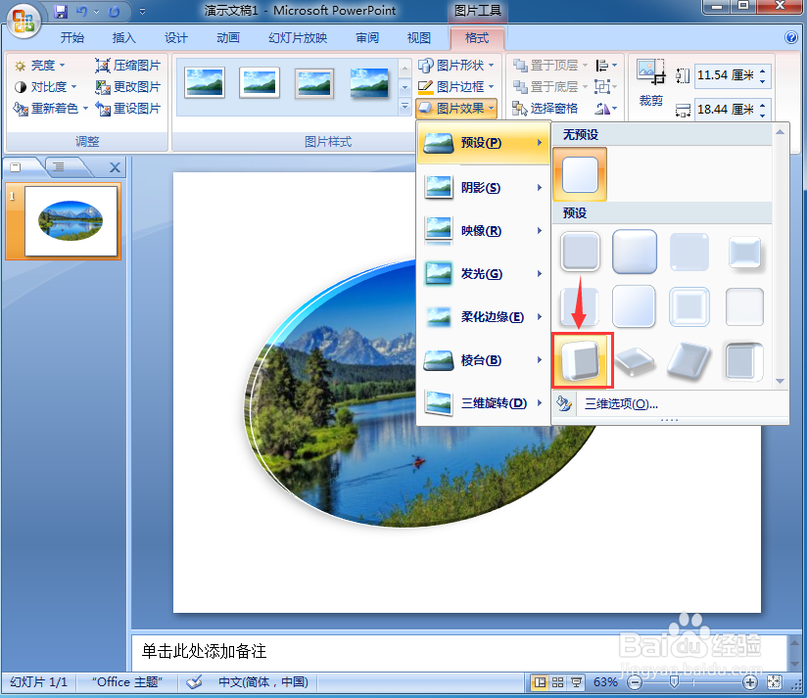Screen dimensions: 807x698
Task: Open the group objects dropdown icon
Action: coord(605,87)
